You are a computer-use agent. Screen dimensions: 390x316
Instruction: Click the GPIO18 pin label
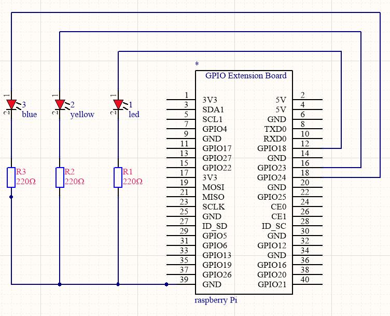(x=272, y=148)
